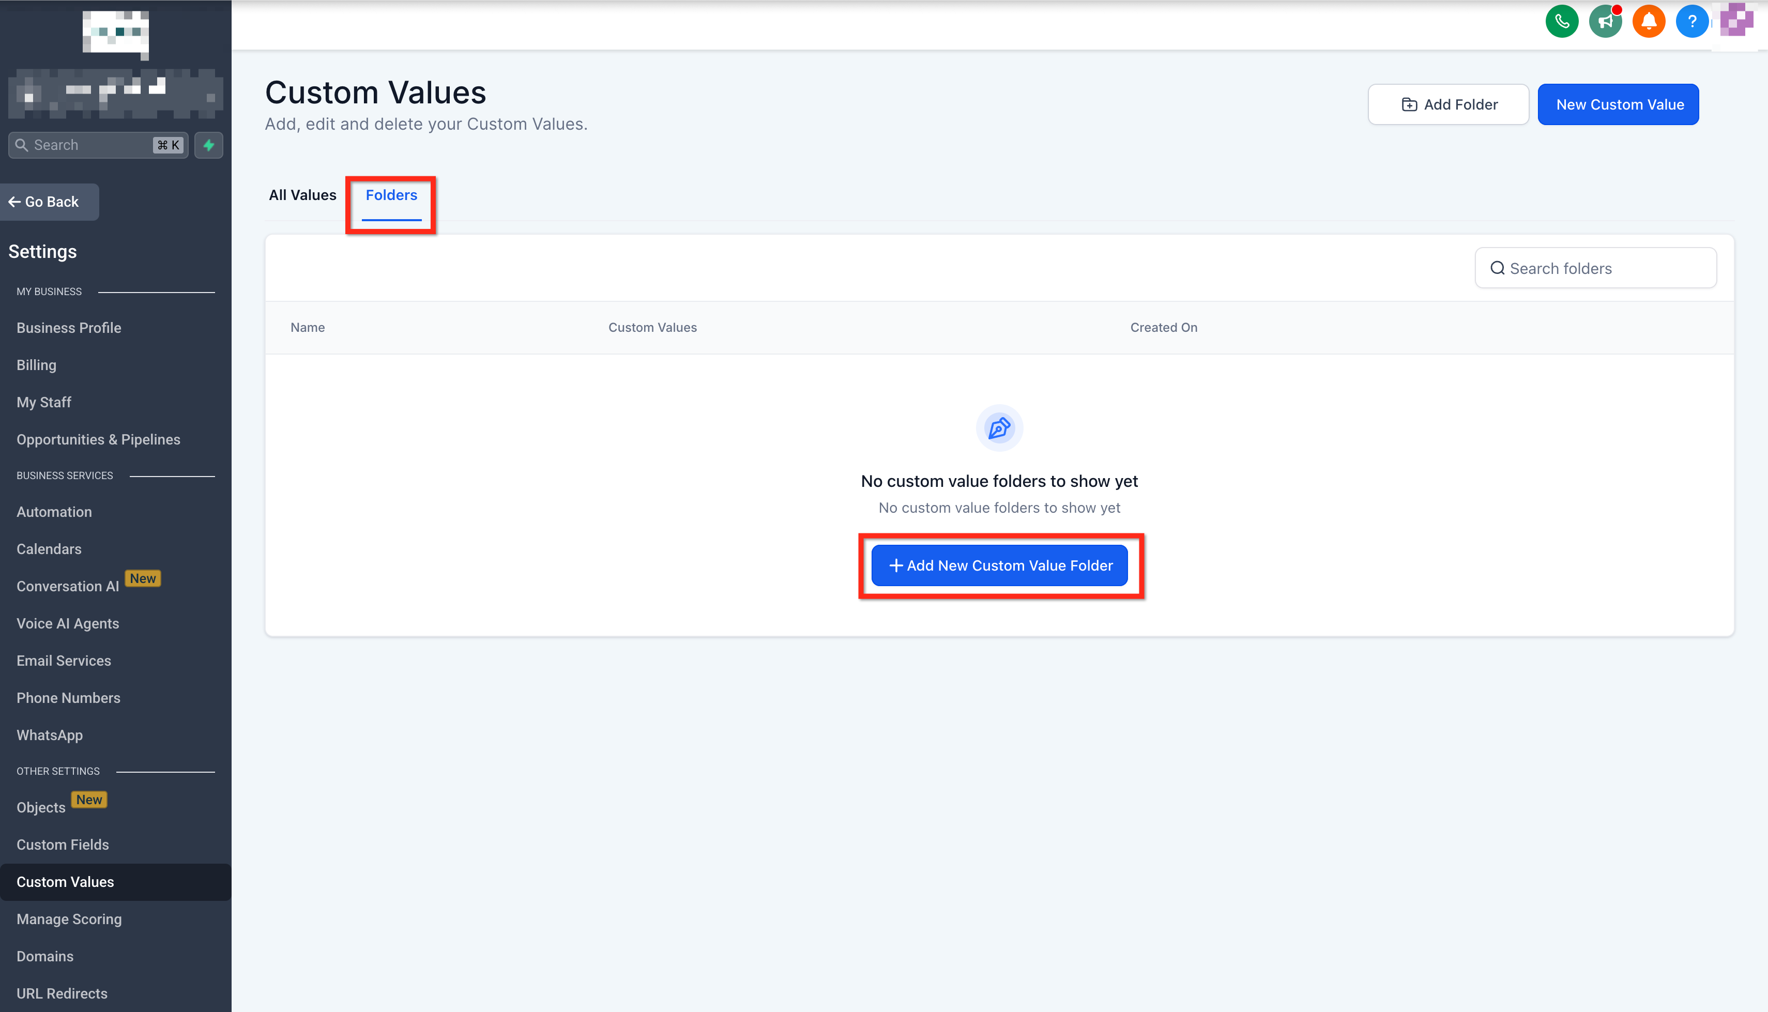Focus the Search folders input field

tap(1605, 268)
